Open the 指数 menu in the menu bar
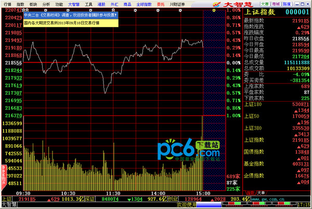312x209 pixels. tap(20, 4)
